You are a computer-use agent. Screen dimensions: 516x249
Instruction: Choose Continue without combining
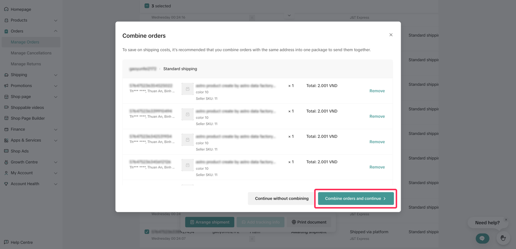[x=281, y=198]
